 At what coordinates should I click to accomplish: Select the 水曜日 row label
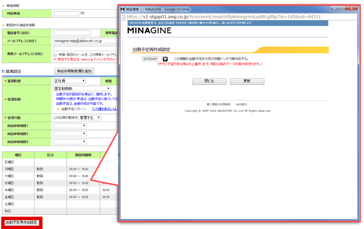pyautogui.click(x=9, y=183)
